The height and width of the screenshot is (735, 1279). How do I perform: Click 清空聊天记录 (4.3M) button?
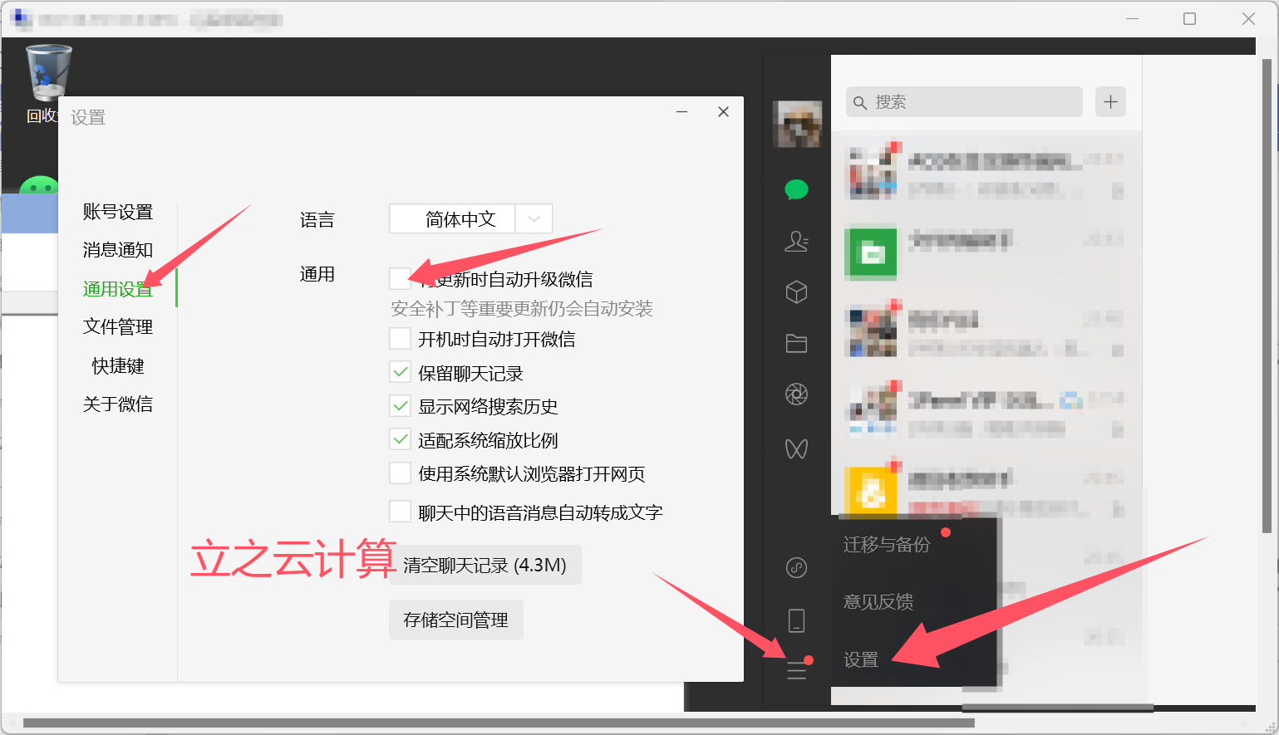point(485,565)
